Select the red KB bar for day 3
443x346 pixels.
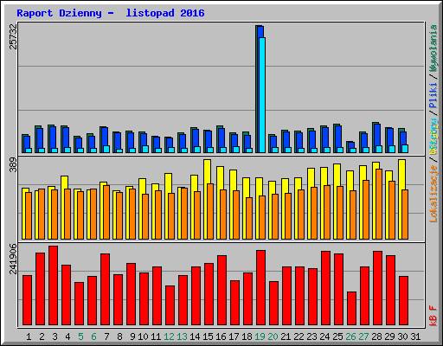point(53,285)
